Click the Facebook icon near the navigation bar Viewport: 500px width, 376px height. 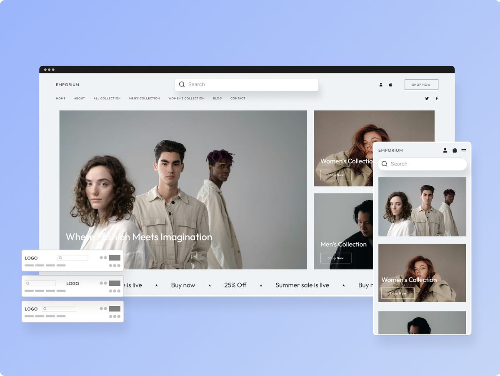click(x=437, y=98)
